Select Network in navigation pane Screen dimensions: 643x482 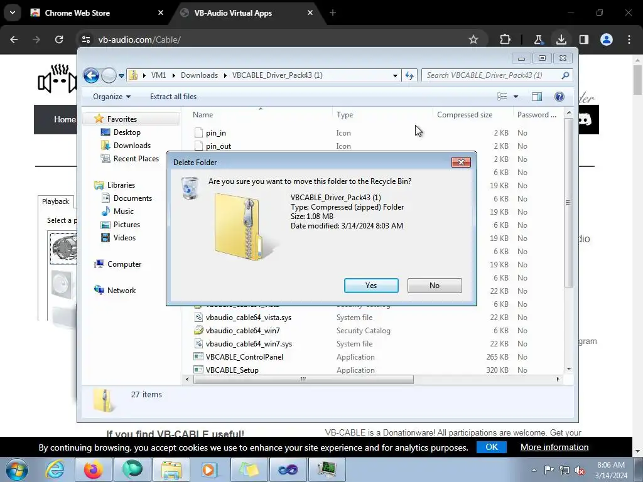tap(121, 291)
